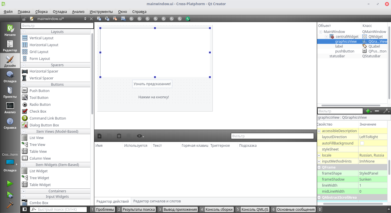The width and height of the screenshot is (391, 213).
Task: Click the property editor Фильтр field
Action: [340, 111]
